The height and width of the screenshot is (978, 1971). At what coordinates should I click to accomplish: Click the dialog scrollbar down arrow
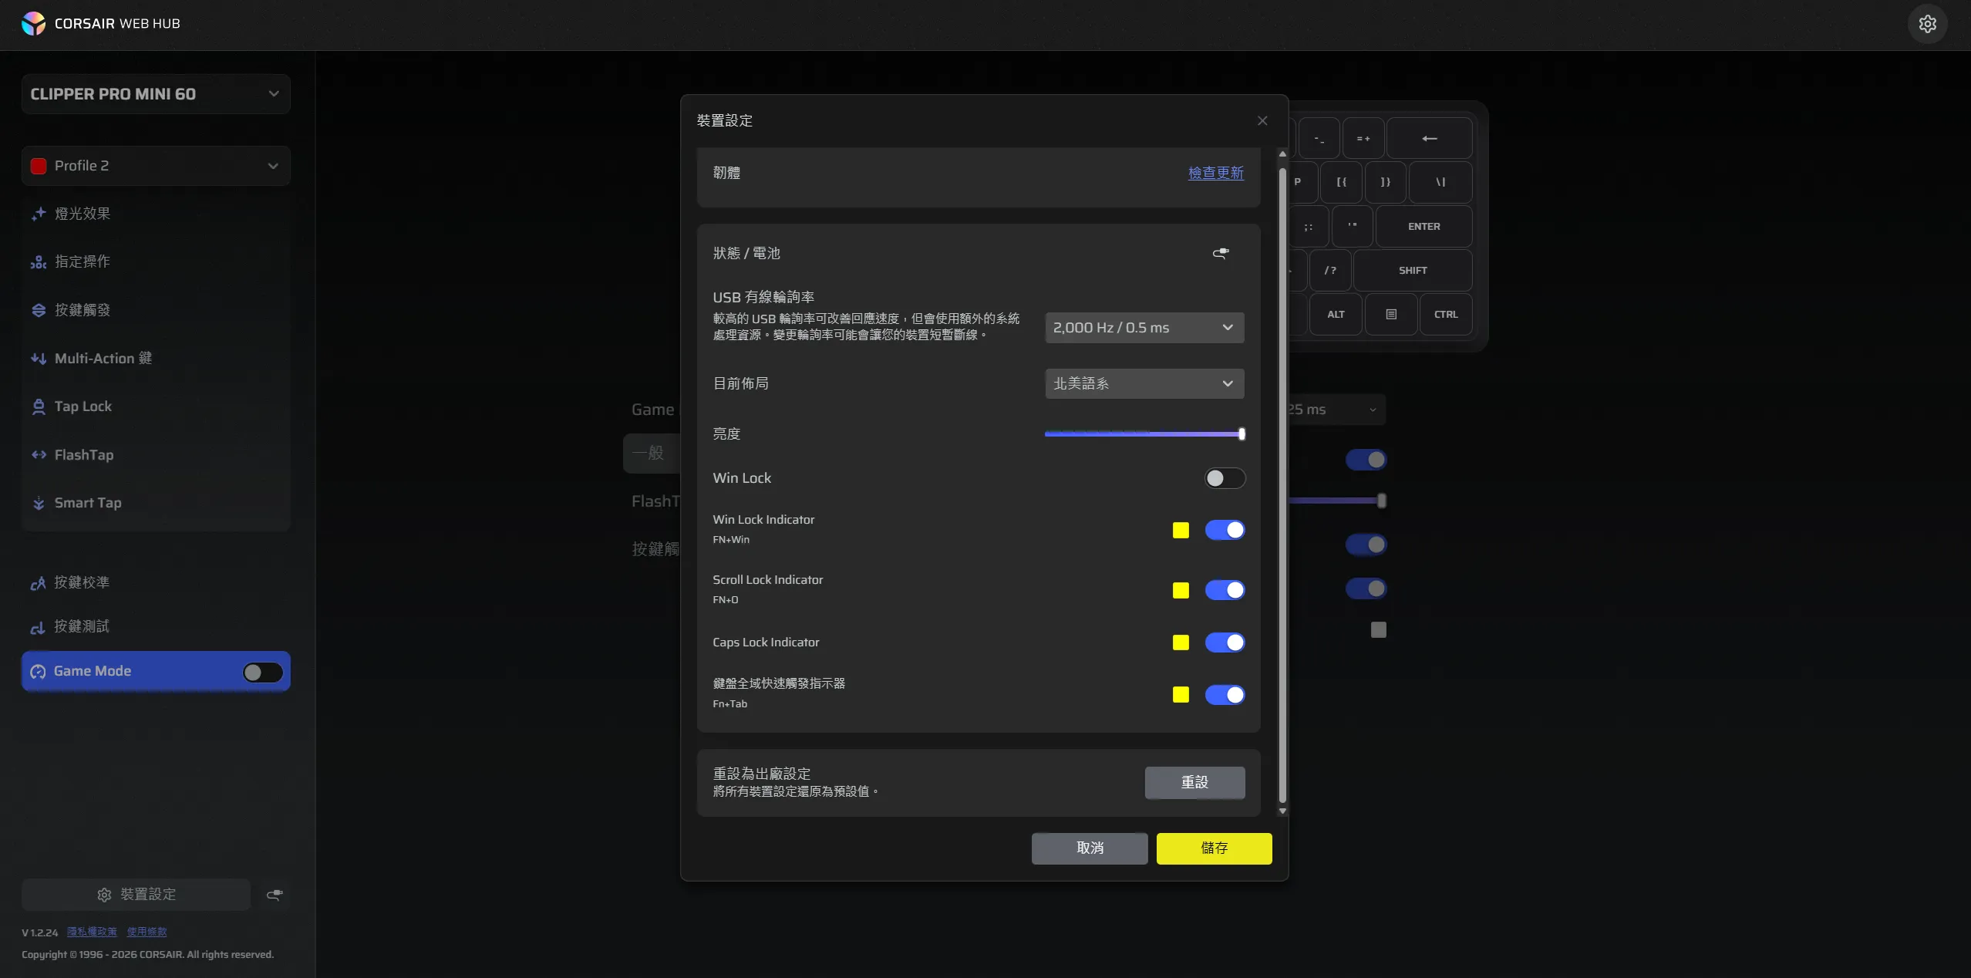point(1282,811)
